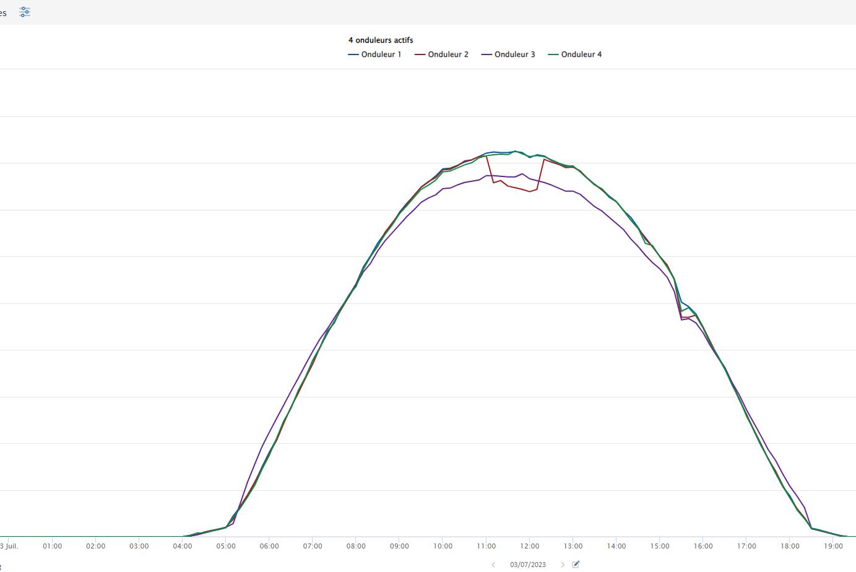Click the 15:00 axis label
Image resolution: width=856 pixels, height=572 pixels.
(x=660, y=546)
